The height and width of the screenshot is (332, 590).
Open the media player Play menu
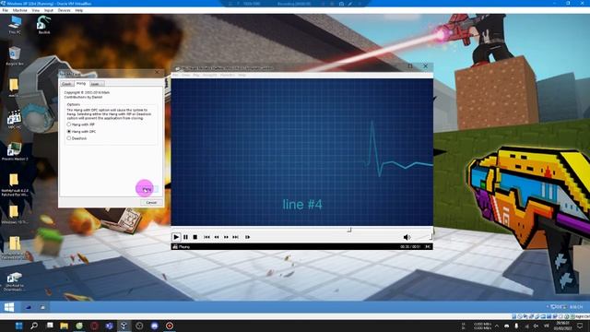click(x=196, y=75)
